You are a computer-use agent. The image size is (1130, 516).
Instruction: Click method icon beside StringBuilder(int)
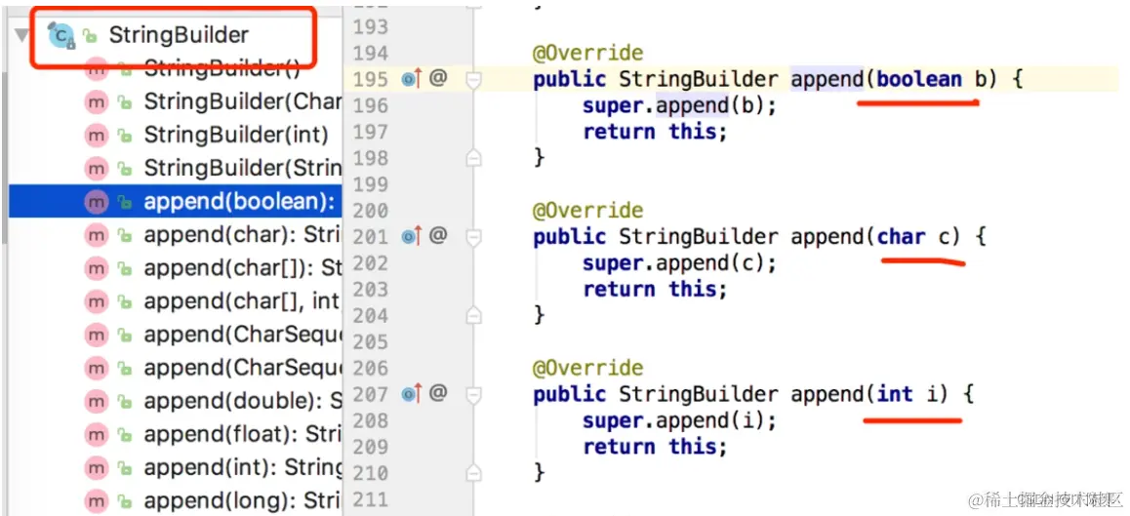pos(96,135)
